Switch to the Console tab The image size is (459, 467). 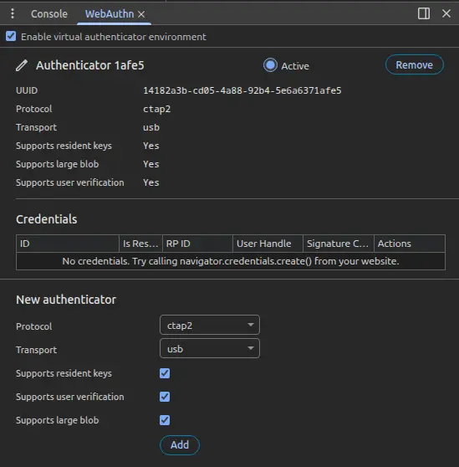click(49, 14)
